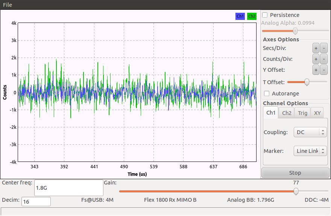
Task: Adjust the Gain slider handle
Action: pyautogui.click(x=296, y=192)
